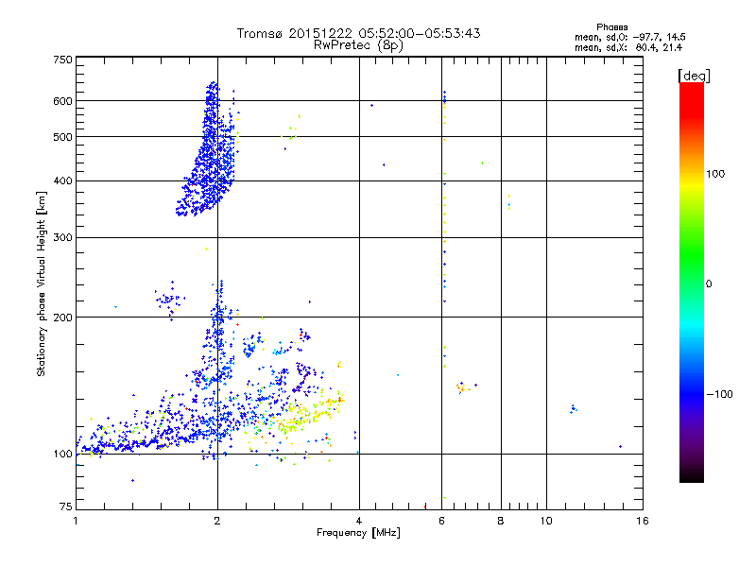Click the 'Phases' header label

click(x=611, y=27)
